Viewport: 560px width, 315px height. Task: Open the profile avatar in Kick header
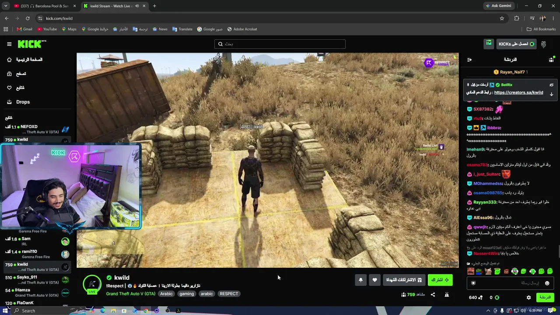(543, 44)
